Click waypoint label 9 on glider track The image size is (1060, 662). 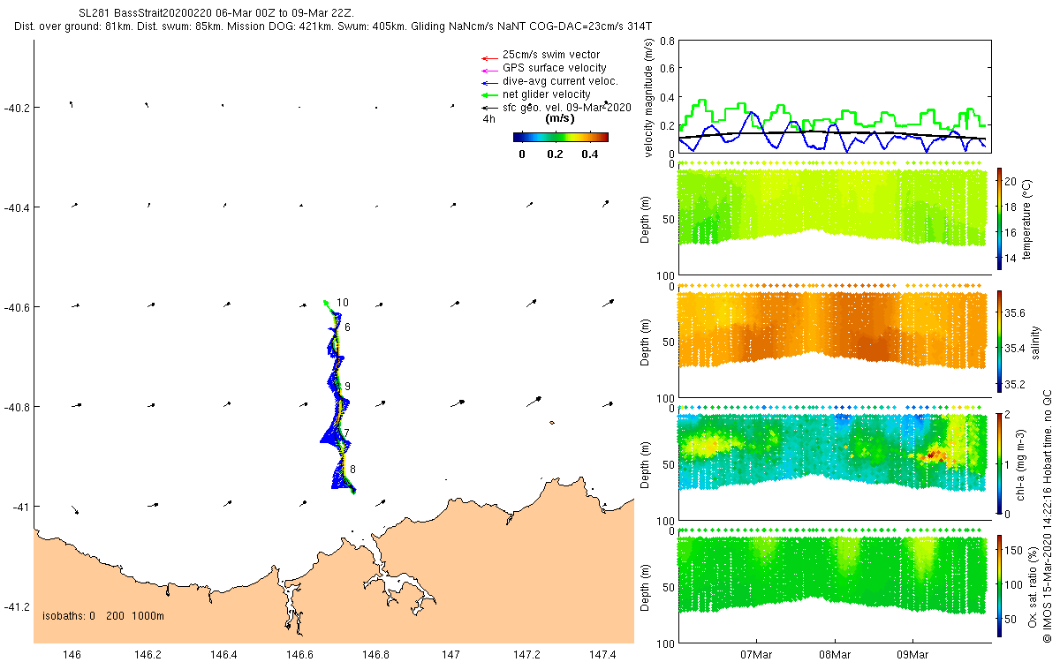click(x=348, y=387)
